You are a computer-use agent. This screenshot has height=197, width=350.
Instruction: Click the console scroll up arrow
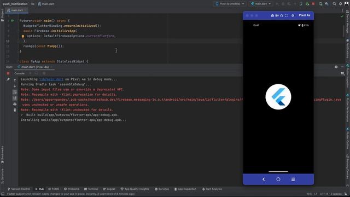coord(15,80)
